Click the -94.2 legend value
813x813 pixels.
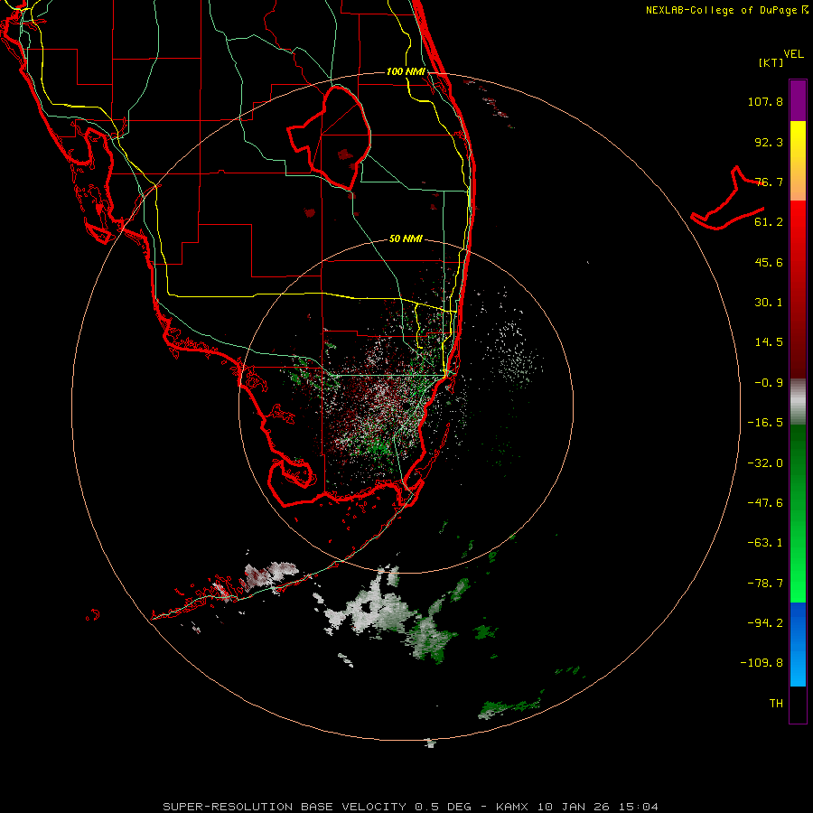[765, 623]
